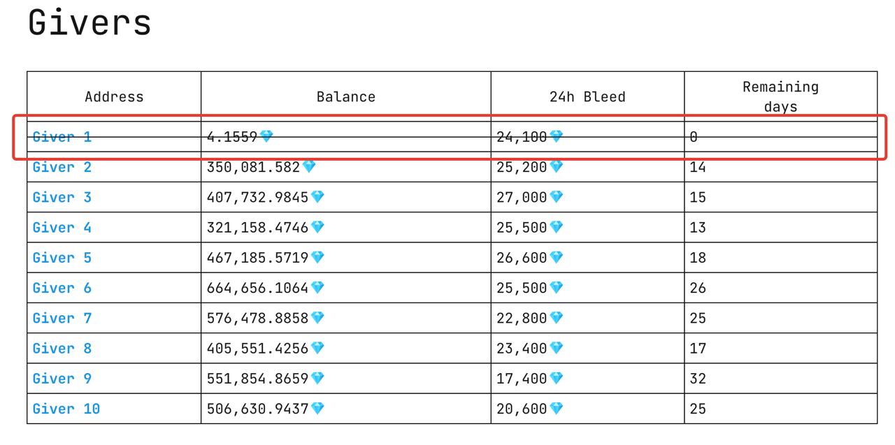Click the Balance column header
This screenshot has width=895, height=445.
pyautogui.click(x=345, y=97)
